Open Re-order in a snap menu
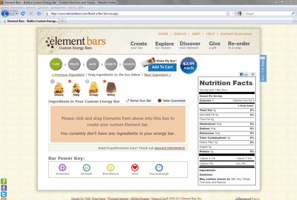Image resolution: width=297 pixels, height=200 pixels. click(x=239, y=45)
